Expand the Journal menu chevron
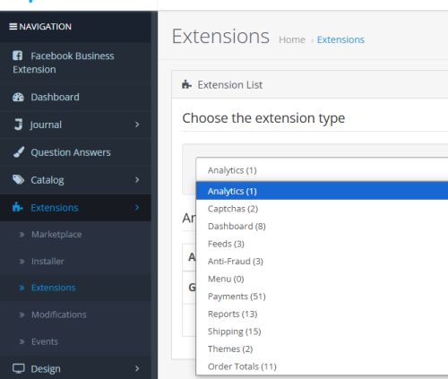448x379 pixels. [x=137, y=125]
